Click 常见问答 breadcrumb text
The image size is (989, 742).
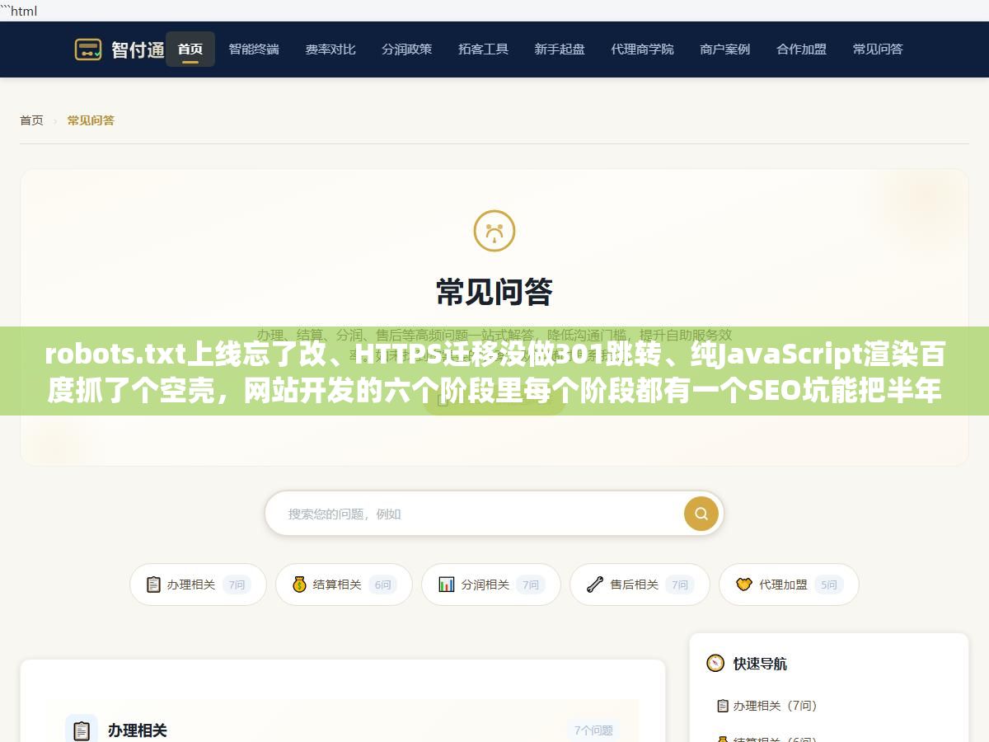pos(91,120)
